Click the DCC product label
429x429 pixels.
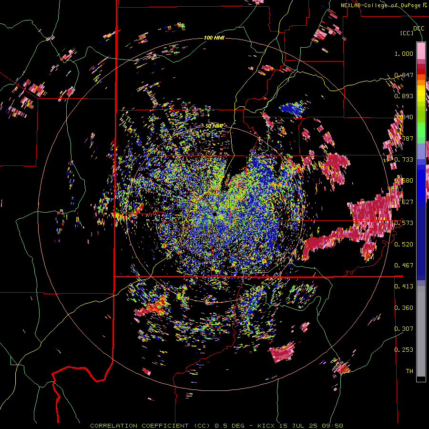click(x=419, y=29)
